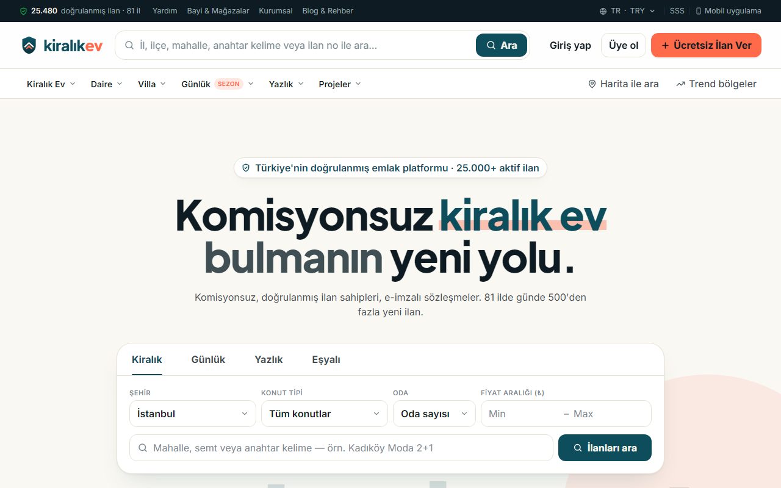Expand the Villa menu
The height and width of the screenshot is (488, 781).
pyautogui.click(x=152, y=84)
